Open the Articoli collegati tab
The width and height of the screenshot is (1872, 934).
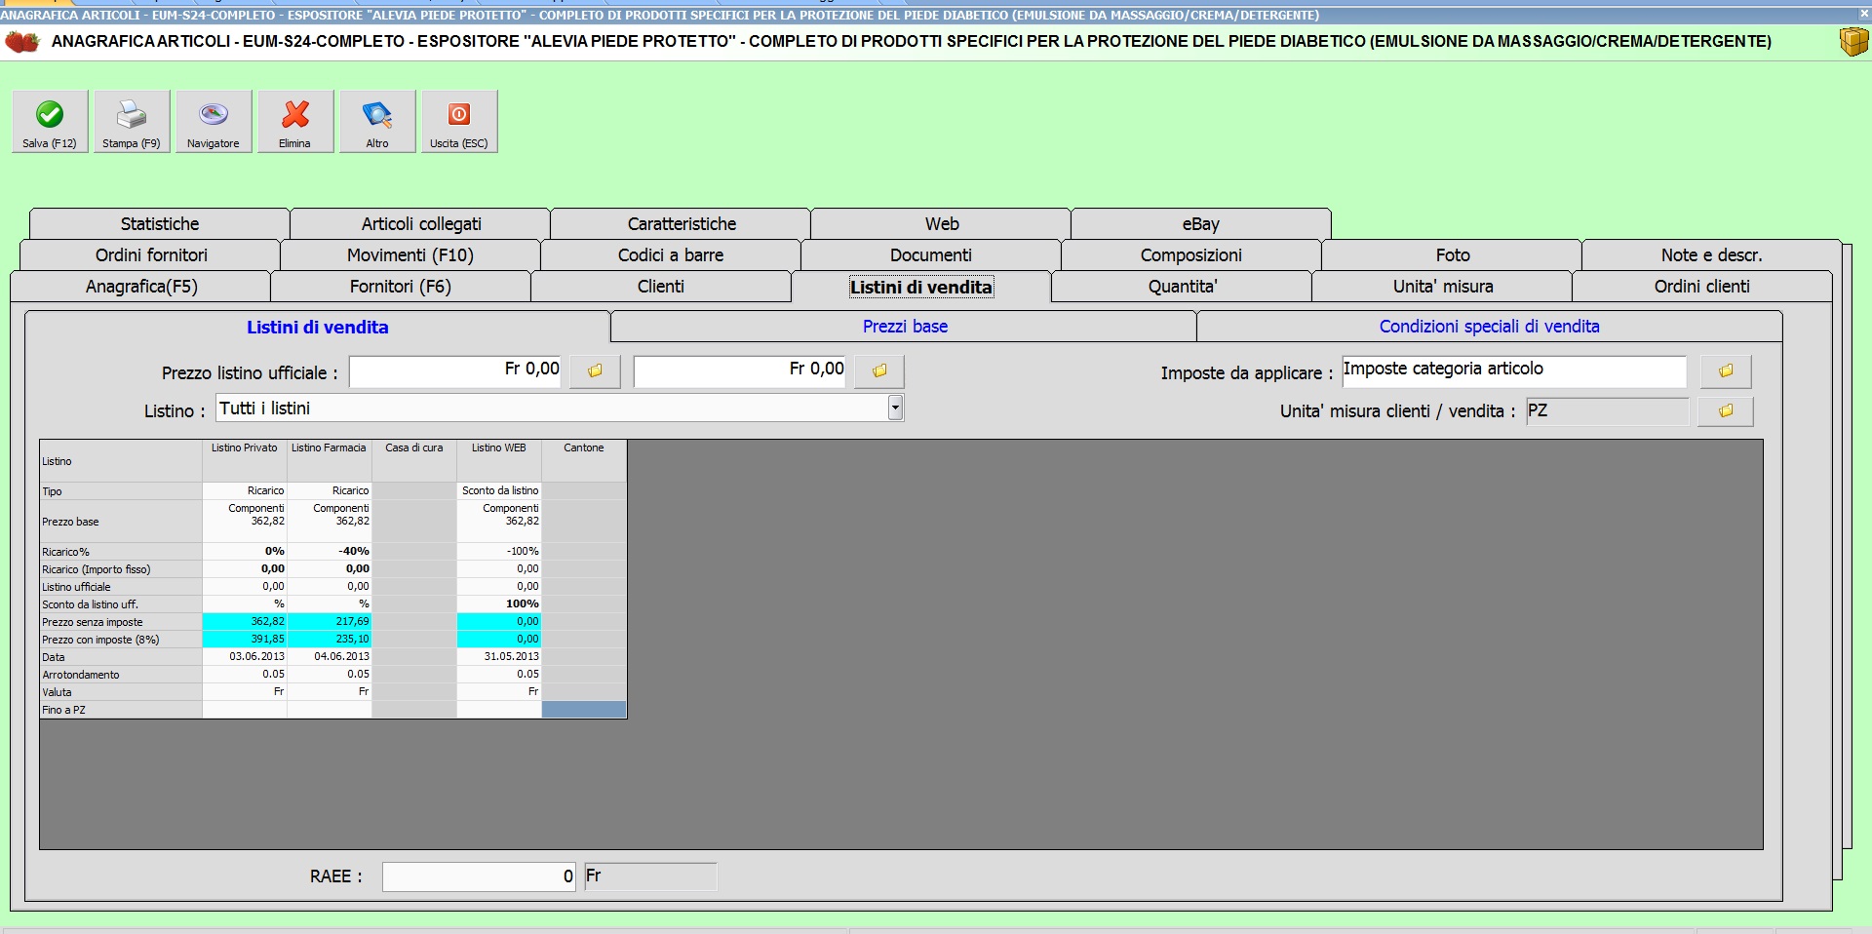421,224
